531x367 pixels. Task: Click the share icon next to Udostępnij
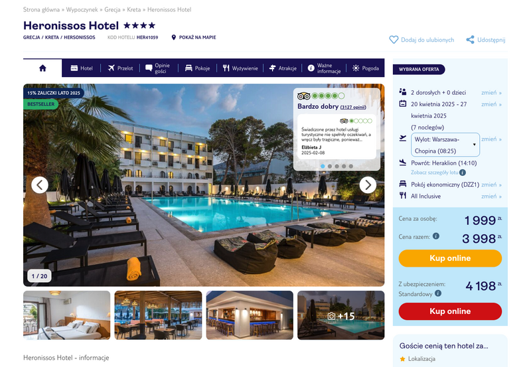click(x=470, y=40)
